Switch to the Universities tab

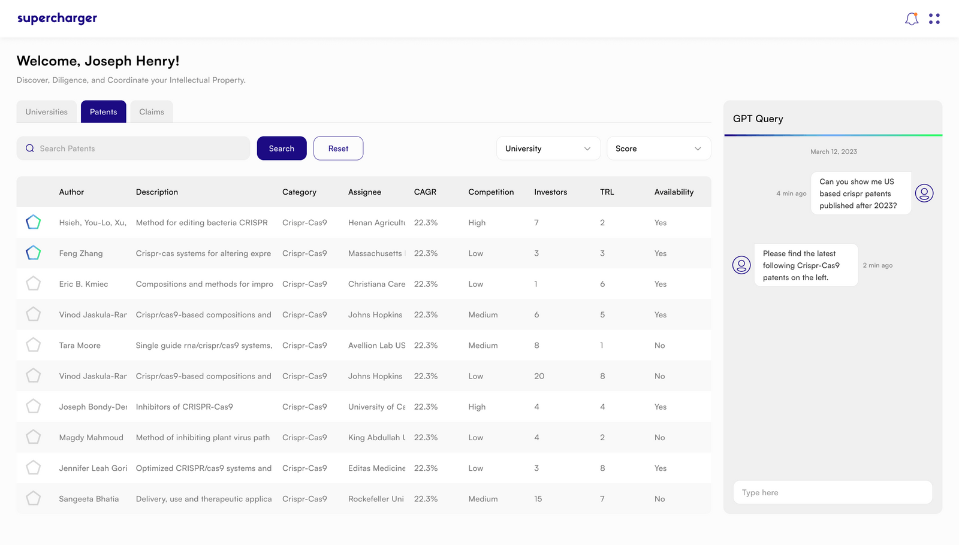46,111
